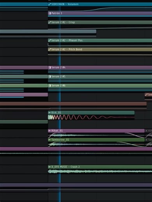Select the long magenta clip below Tamborine_01
Image resolution: width=152 pixels, height=202 pixels.
76,149
